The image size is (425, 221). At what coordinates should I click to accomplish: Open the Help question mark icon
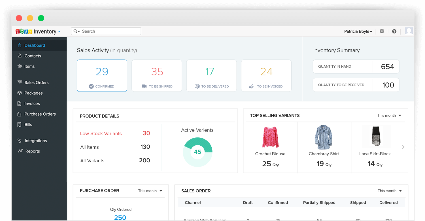coord(394,31)
